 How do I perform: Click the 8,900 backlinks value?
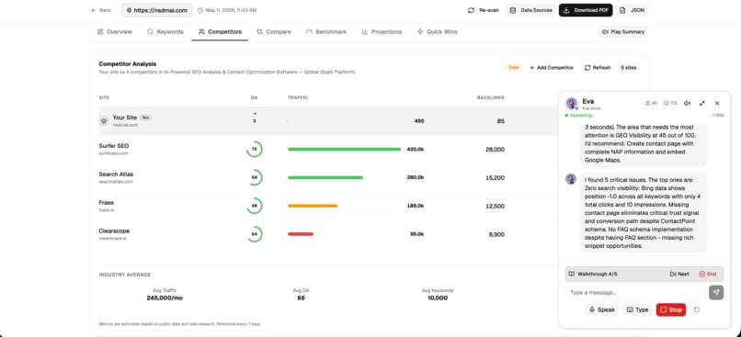coord(496,234)
